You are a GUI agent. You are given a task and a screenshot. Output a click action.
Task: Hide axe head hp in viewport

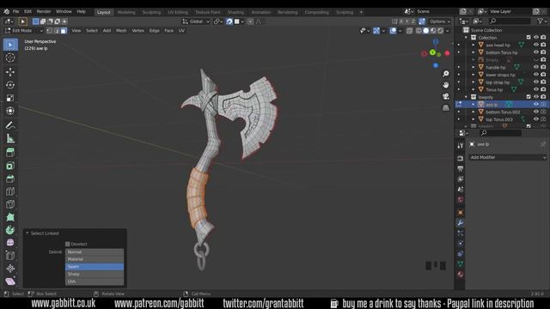click(536, 45)
